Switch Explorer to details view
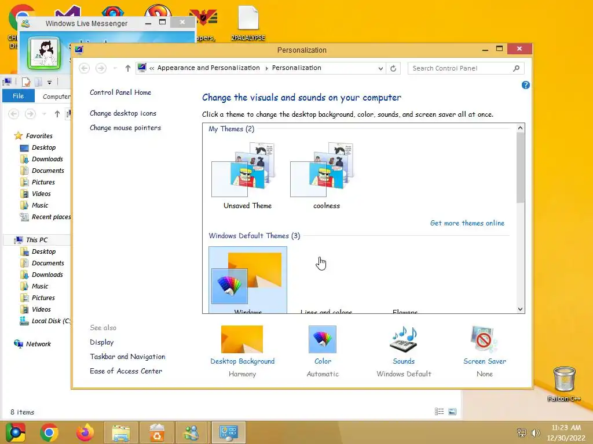593x444 pixels. pyautogui.click(x=439, y=412)
